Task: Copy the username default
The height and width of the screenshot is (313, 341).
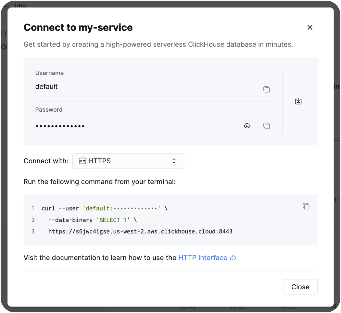Action: (267, 89)
